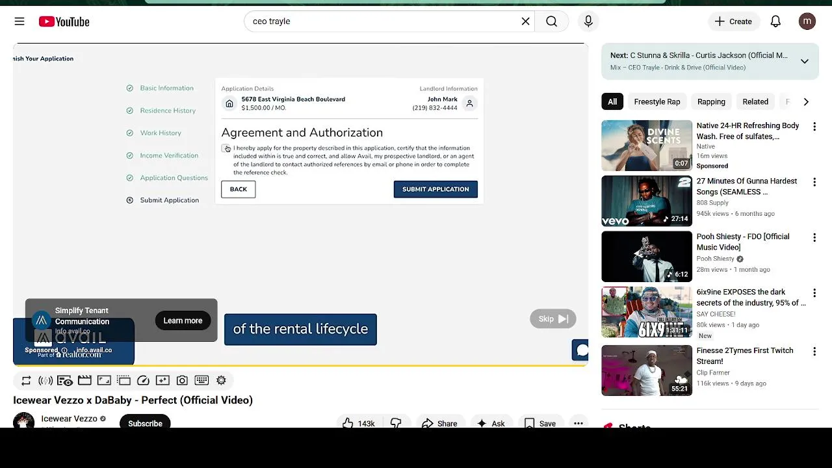Open the 'Finesse 2Tymes First Twitch Stream!' title

point(745,356)
